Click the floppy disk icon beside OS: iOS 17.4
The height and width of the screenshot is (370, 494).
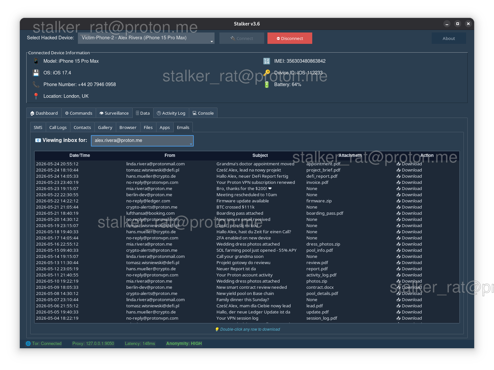coord(36,73)
